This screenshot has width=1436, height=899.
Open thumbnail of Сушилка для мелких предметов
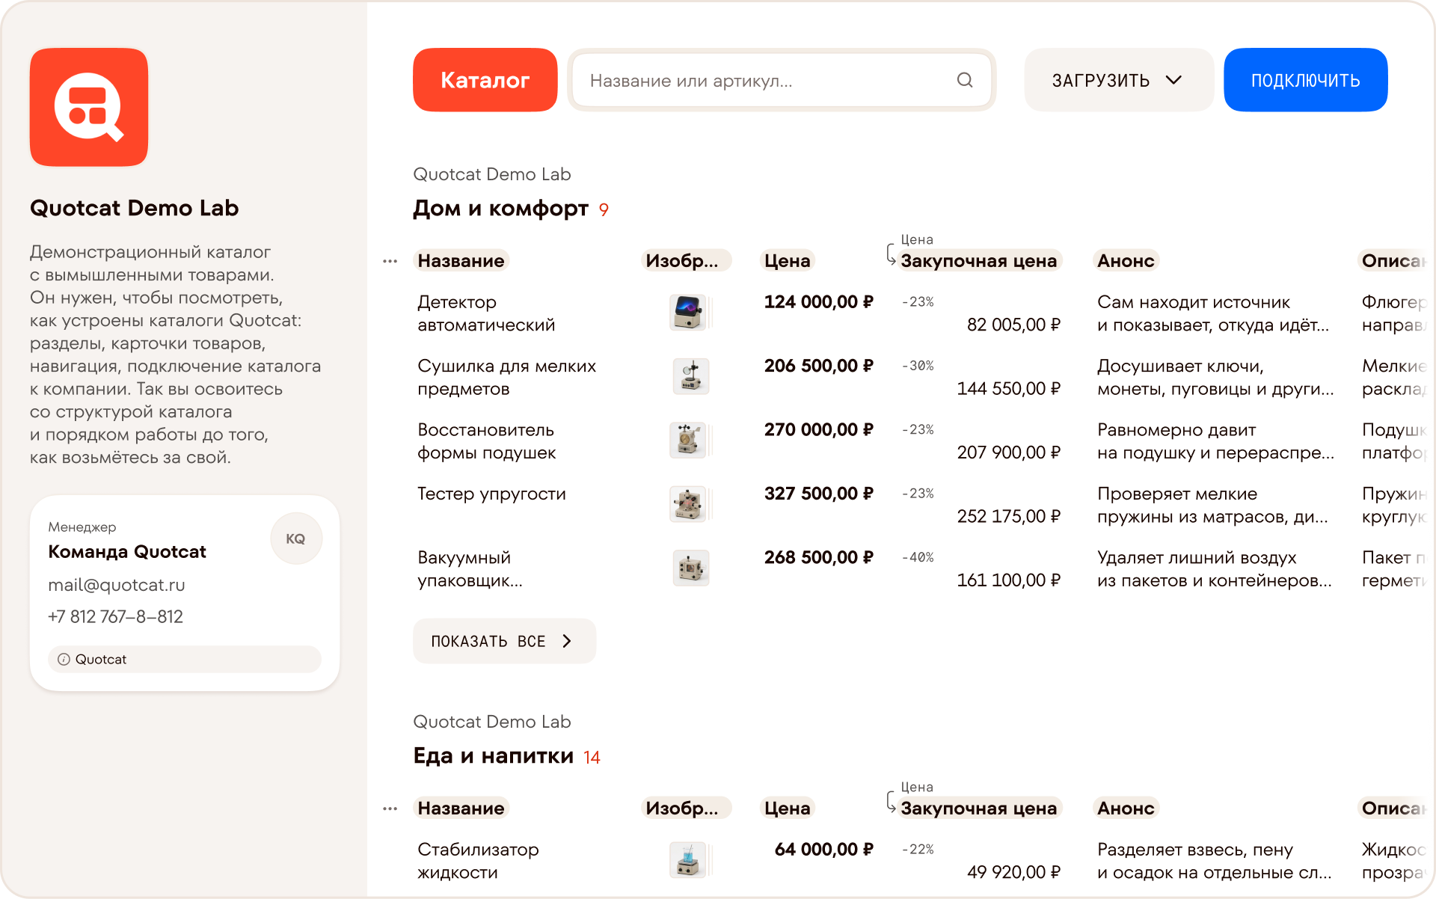(x=690, y=376)
